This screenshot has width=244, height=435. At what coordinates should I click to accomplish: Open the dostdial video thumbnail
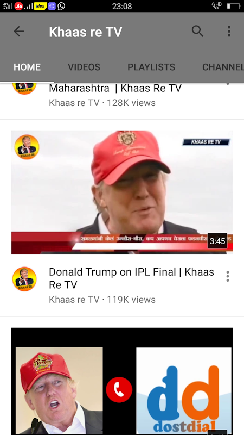tap(122, 381)
